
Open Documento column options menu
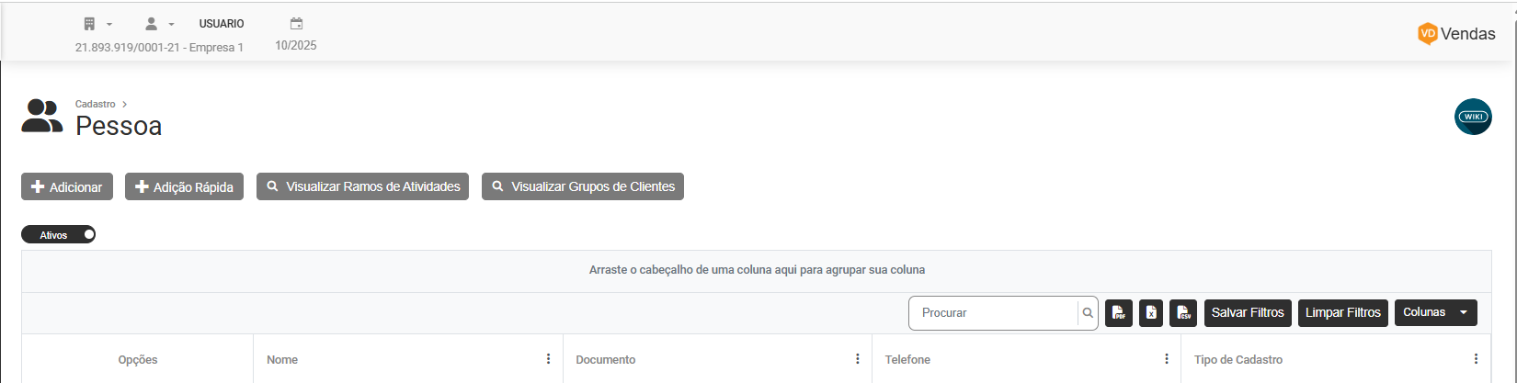858,359
